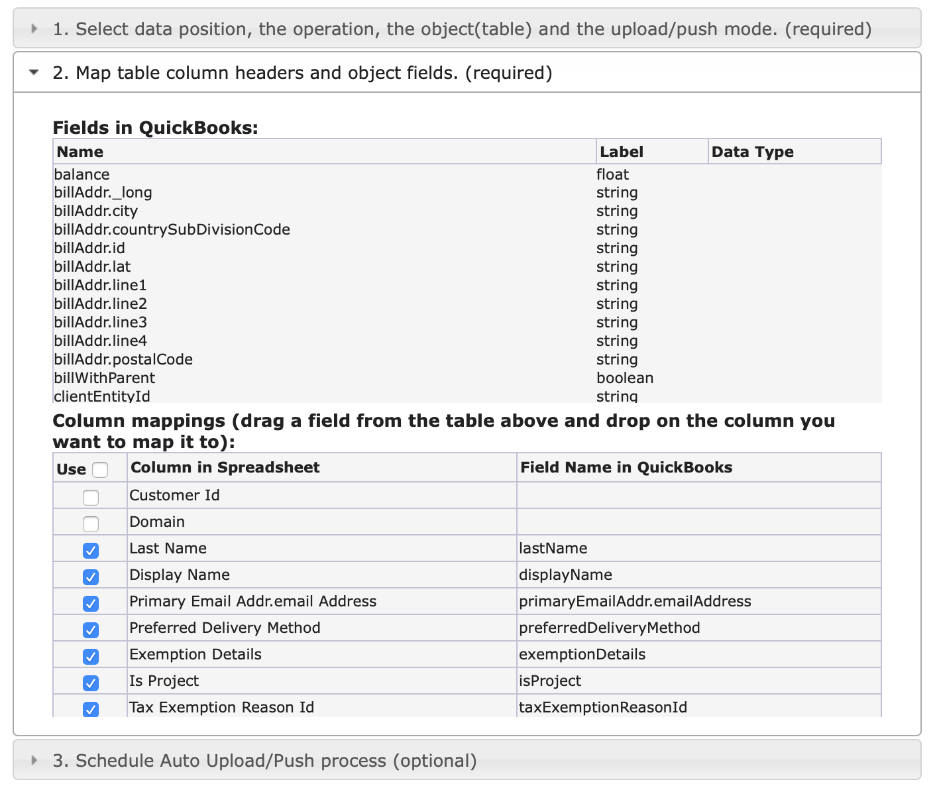This screenshot has width=937, height=786.
Task: Click the Name column header in fields table
Action: coord(325,152)
